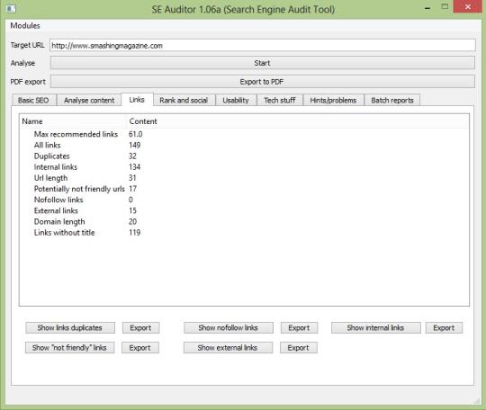The width and height of the screenshot is (486, 410).
Task: Select the Max recommended links row
Action: 244,134
